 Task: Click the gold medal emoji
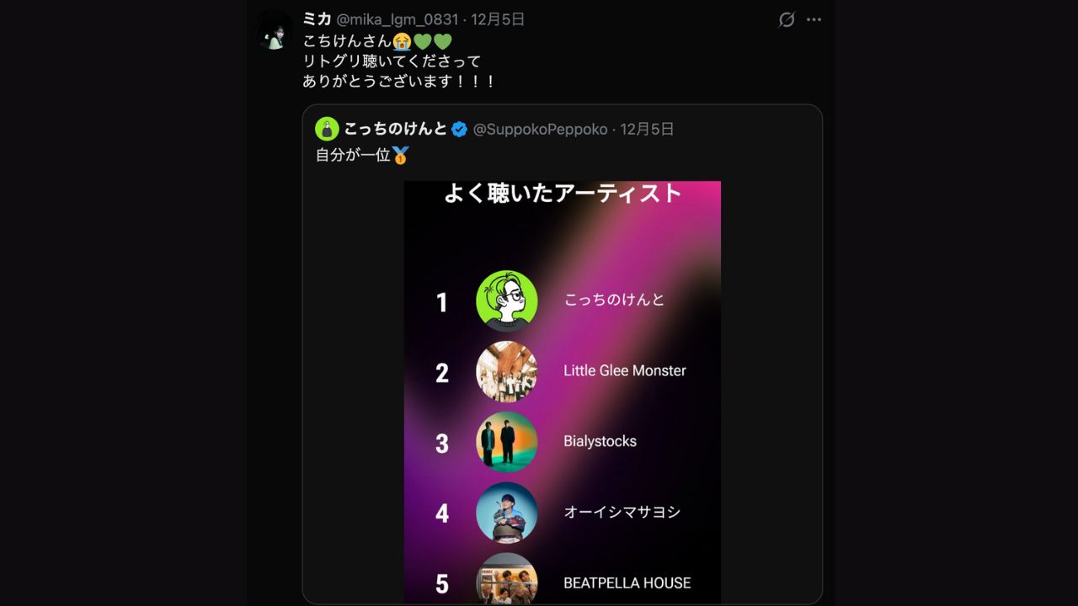pos(401,155)
